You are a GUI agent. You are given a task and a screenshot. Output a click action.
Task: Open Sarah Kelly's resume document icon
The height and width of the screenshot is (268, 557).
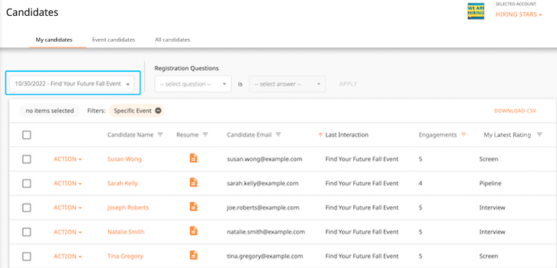point(193,182)
